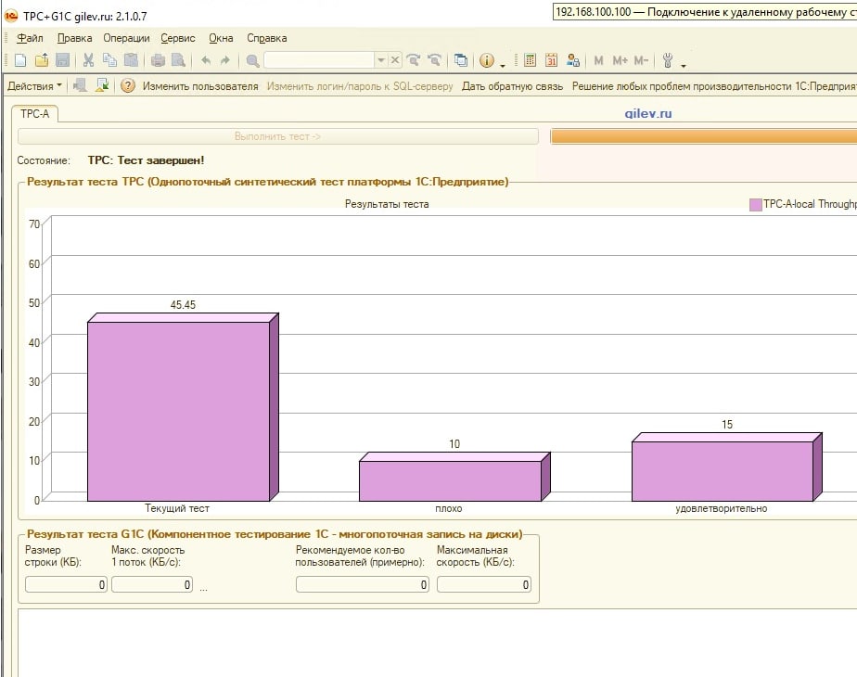Open the Операции menu
Viewport: 857px width, 677px height.
pos(126,38)
